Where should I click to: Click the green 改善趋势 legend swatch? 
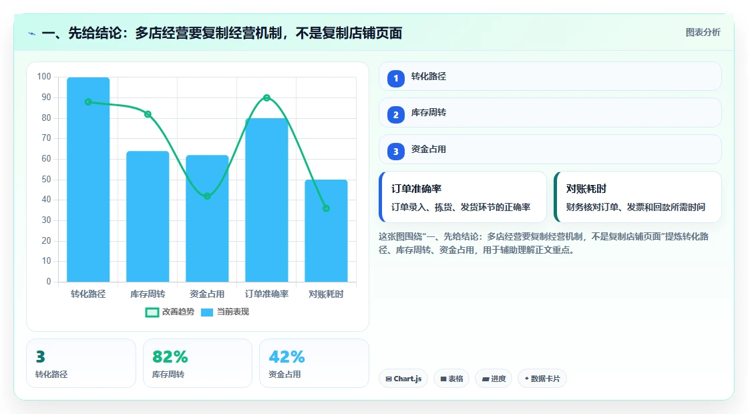152,313
